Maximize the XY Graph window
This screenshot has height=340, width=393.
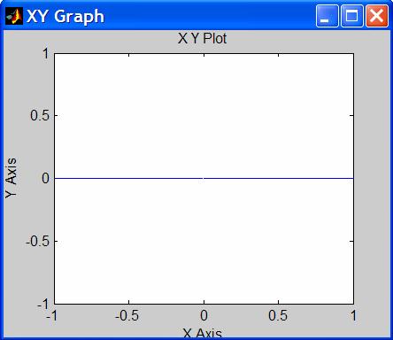(x=351, y=16)
